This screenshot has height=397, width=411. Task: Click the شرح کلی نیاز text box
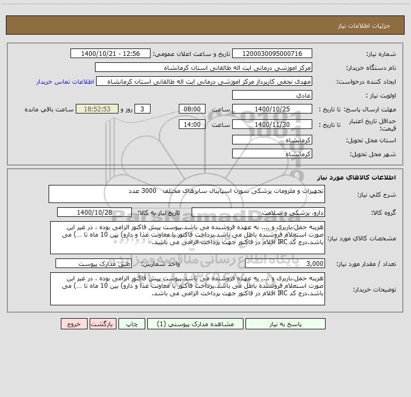[x=187, y=194]
